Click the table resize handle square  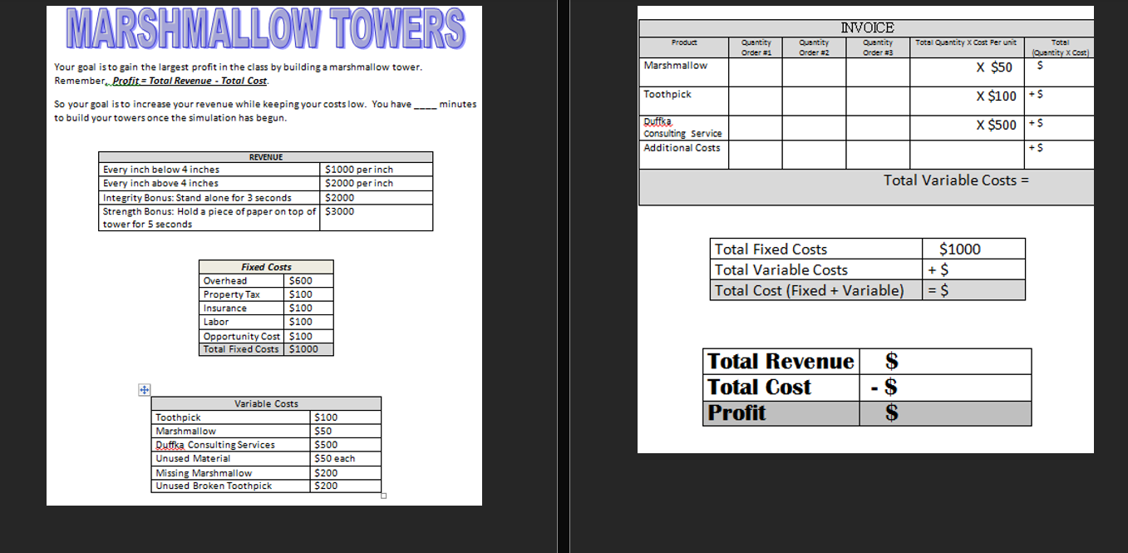click(x=383, y=496)
